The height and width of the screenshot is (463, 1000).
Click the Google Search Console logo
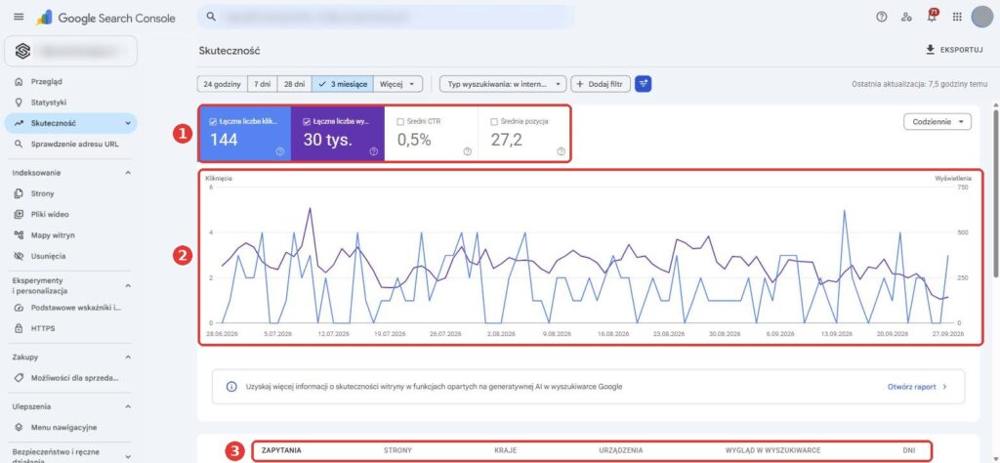[105, 18]
